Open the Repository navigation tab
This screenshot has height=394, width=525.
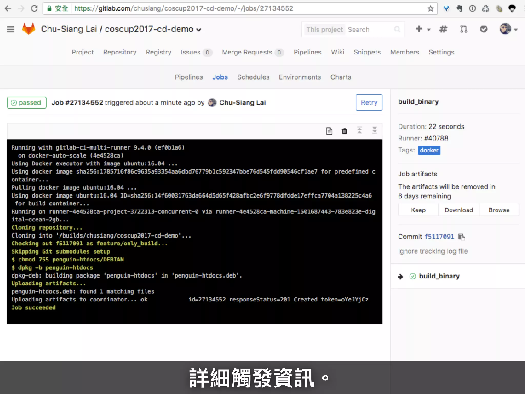(x=119, y=52)
